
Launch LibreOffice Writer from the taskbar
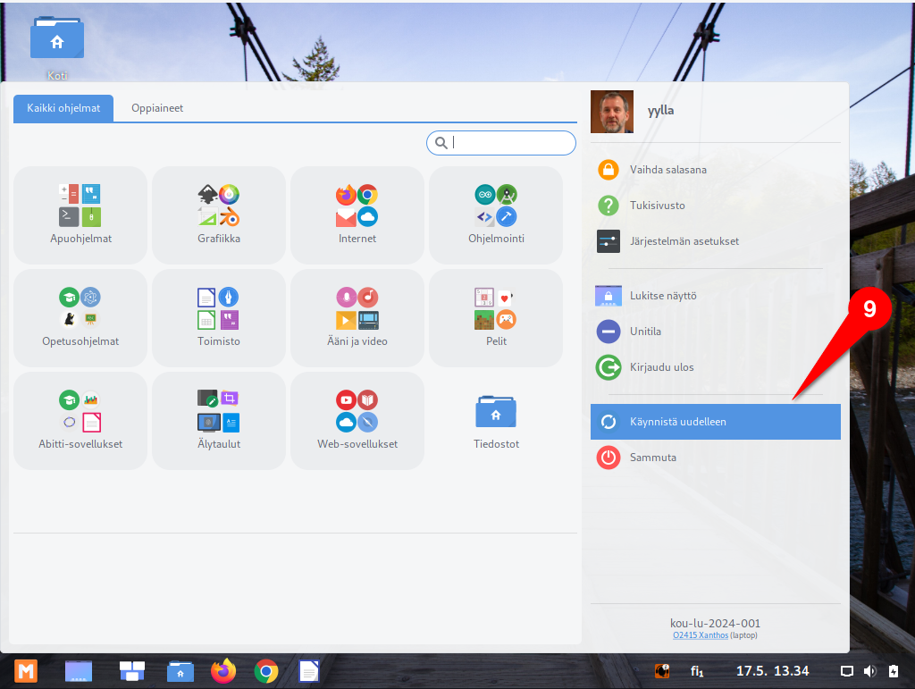pyautogui.click(x=308, y=671)
